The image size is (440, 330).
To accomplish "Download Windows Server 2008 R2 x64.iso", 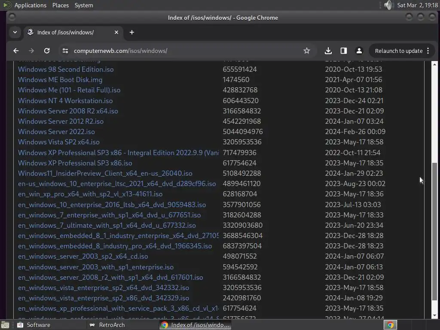I will 68,111.
